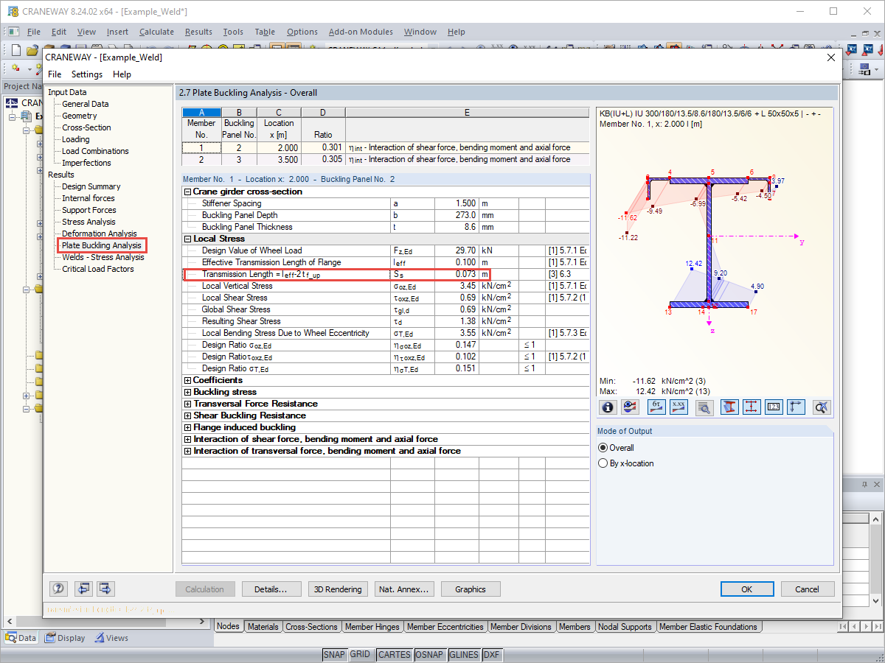885x663 pixels.
Task: Open Nat. Annex... settings
Action: pos(404,589)
